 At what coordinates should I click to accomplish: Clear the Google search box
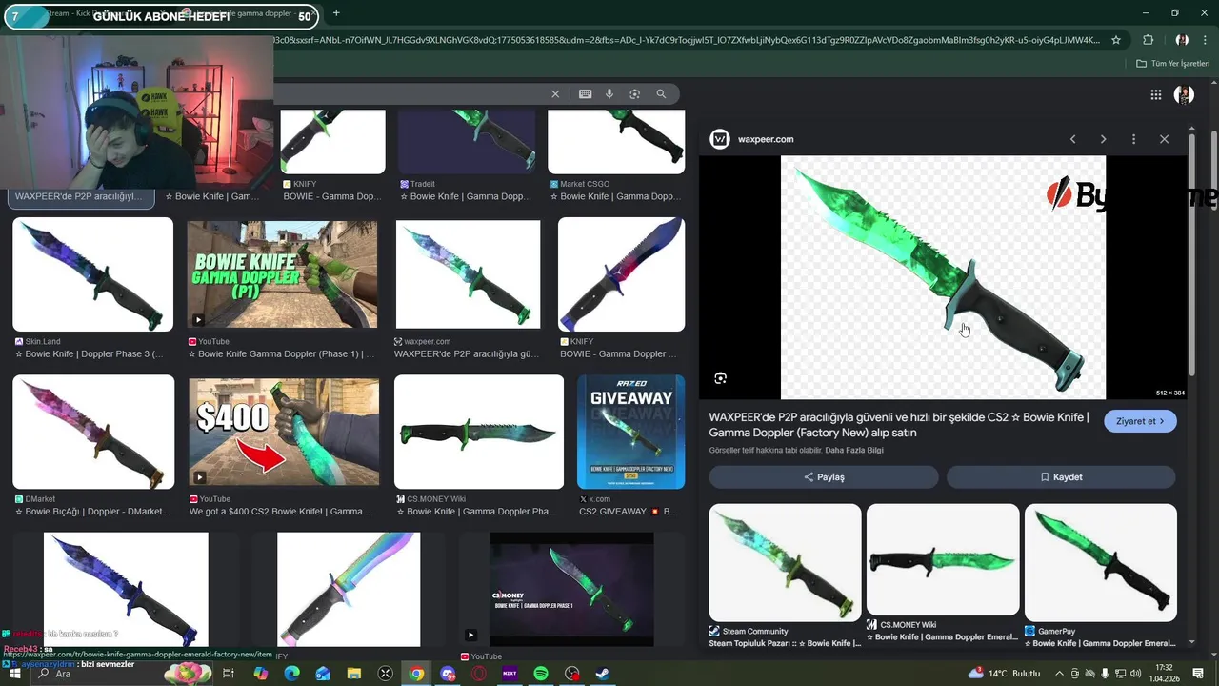[x=555, y=94]
